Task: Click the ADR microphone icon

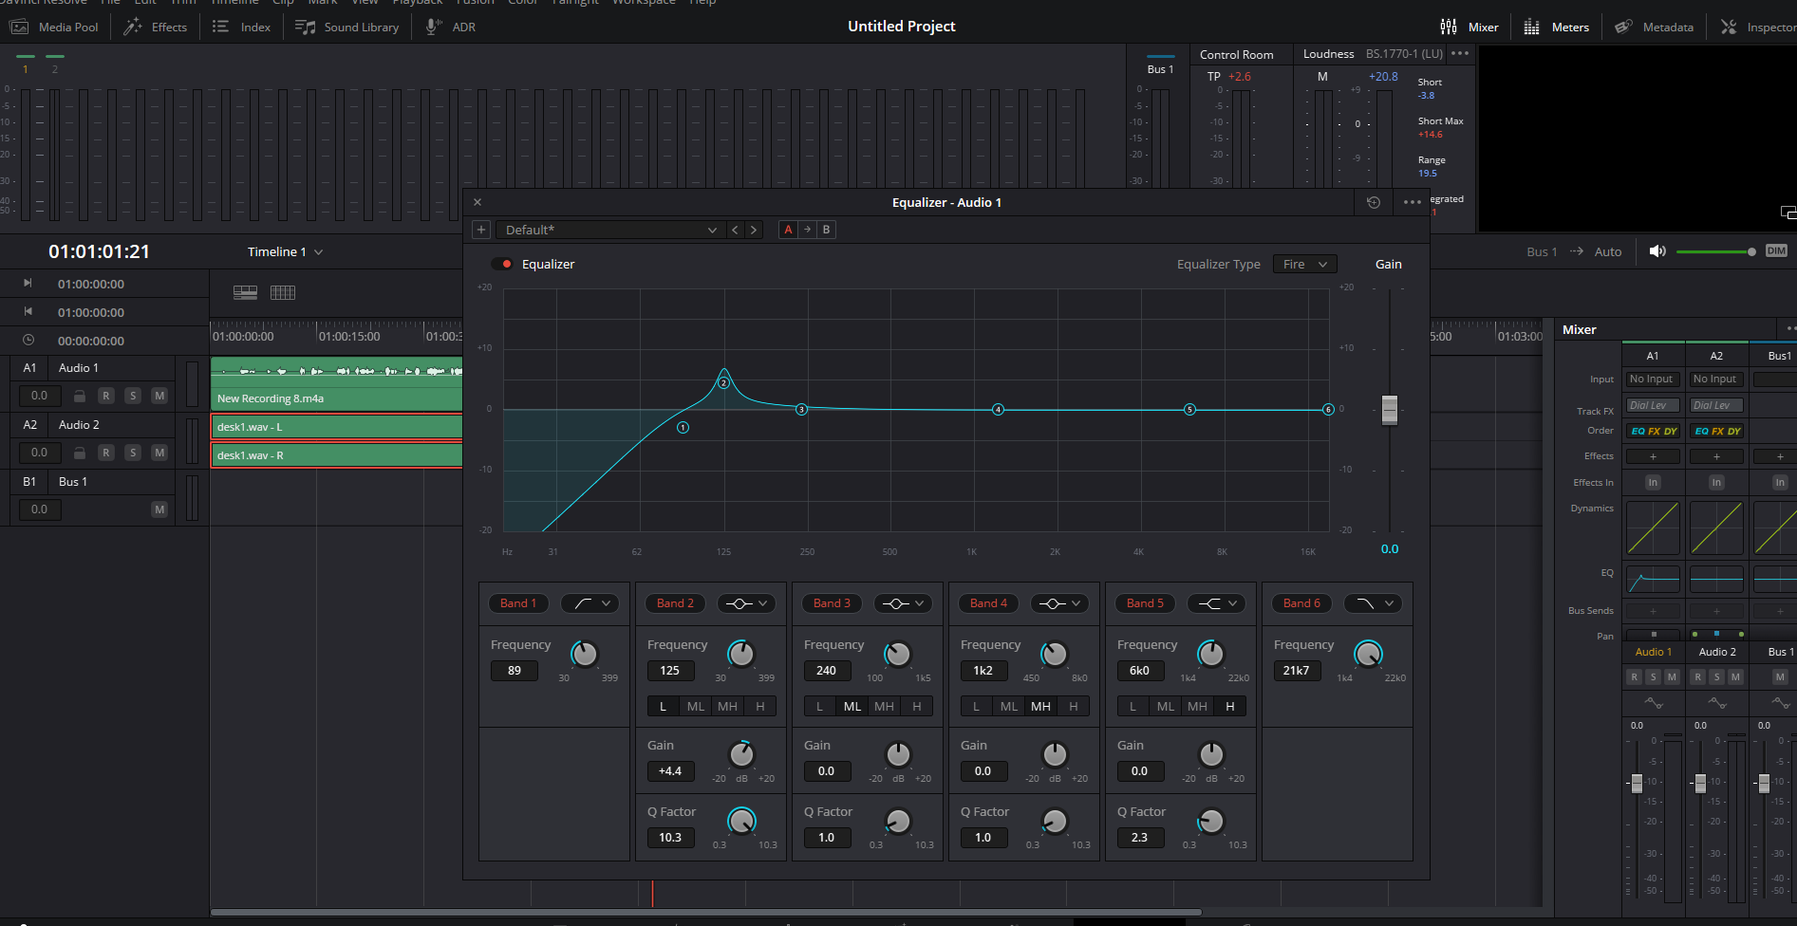Action: tap(434, 27)
